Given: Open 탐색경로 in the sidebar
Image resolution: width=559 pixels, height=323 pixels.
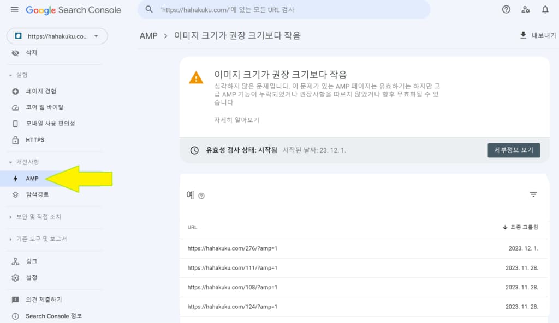Looking at the screenshot, I should click(37, 194).
